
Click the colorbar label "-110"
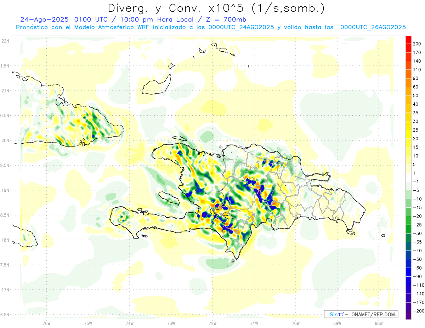[x=419, y=285]
